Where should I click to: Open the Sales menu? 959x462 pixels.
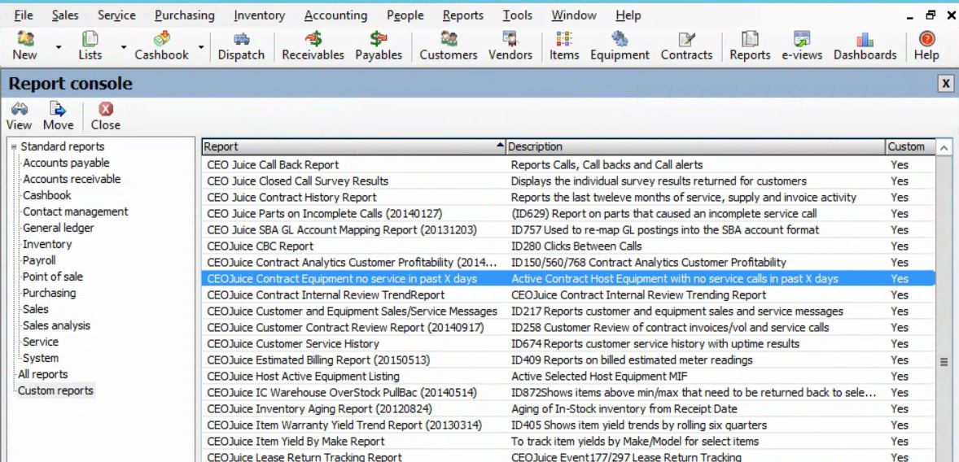(x=65, y=15)
